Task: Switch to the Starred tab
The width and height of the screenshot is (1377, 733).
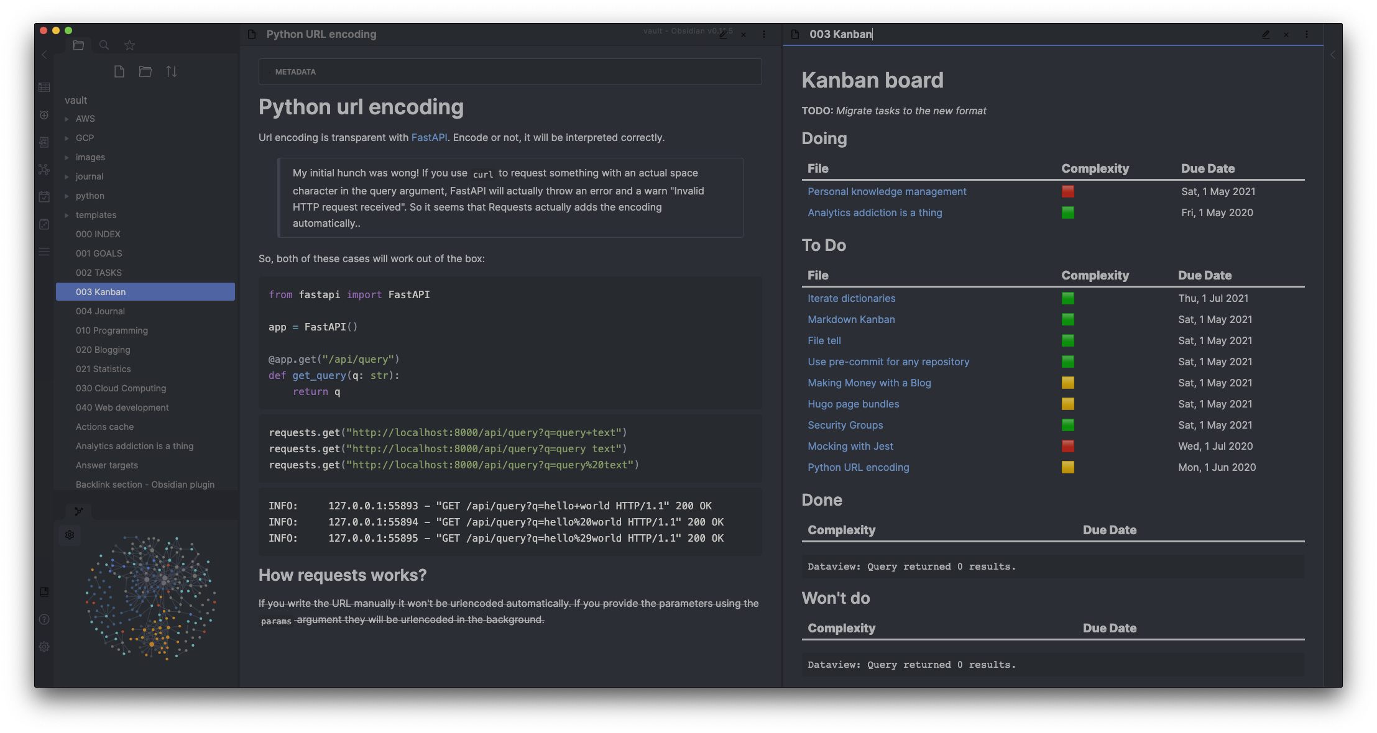Action: point(129,45)
